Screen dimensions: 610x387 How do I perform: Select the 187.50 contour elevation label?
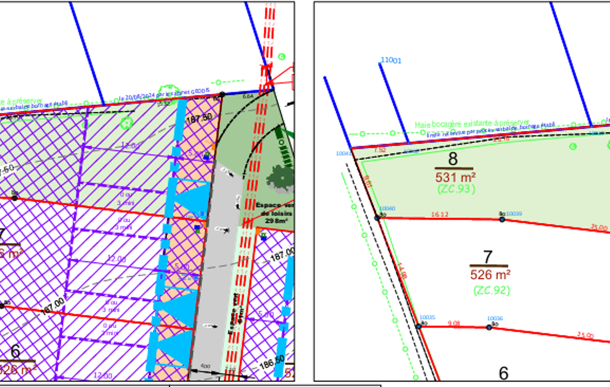(199, 118)
